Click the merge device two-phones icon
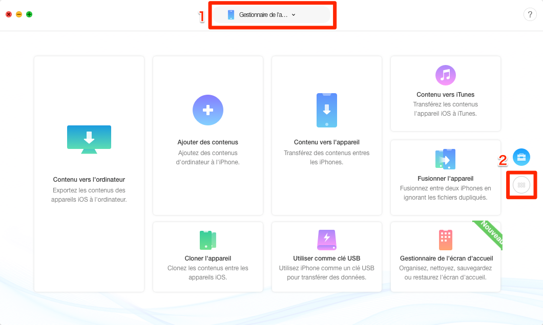543x325 pixels. click(445, 159)
